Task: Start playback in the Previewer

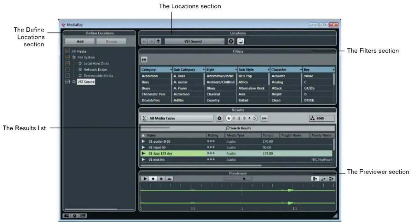Action: click(145, 178)
